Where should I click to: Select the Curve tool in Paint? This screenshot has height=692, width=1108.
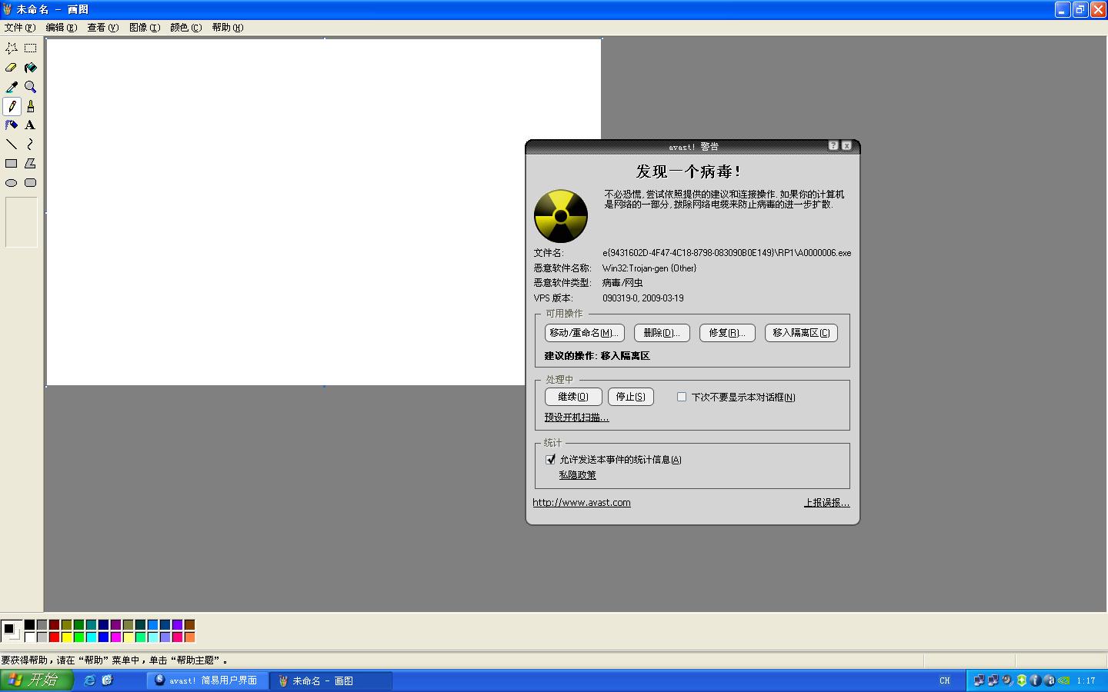pos(31,145)
